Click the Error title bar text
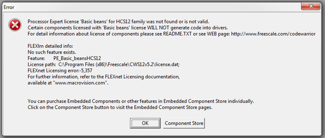The image size is (325, 138). pyautogui.click(x=9, y=6)
